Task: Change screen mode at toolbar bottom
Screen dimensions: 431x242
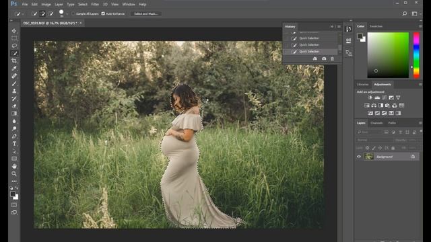Action: coord(14,212)
